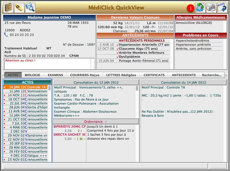Select the 22 JUL 04 act row

click(25, 103)
